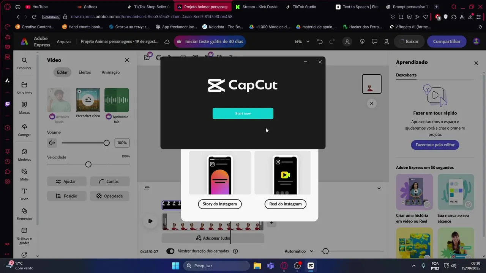Viewport: 486px width, 273px height.
Task: Collapse timeline with chevron arrow
Action: (x=379, y=188)
